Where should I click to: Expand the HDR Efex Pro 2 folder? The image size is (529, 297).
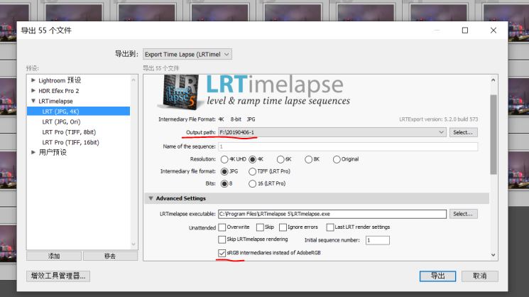pyautogui.click(x=33, y=91)
